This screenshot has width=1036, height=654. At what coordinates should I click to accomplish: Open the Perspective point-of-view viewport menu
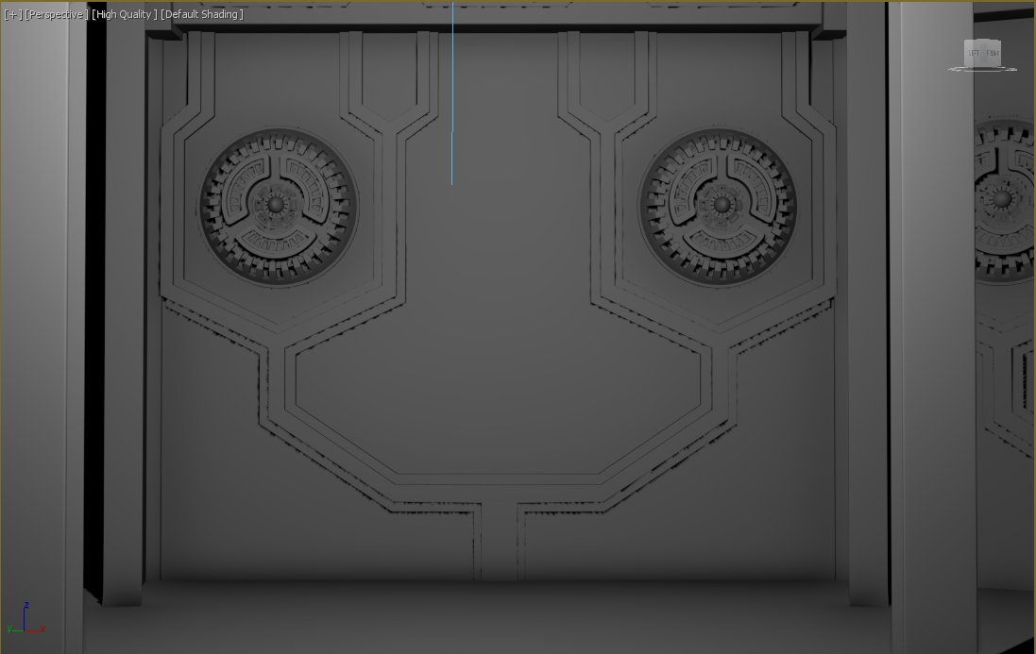[x=56, y=14]
